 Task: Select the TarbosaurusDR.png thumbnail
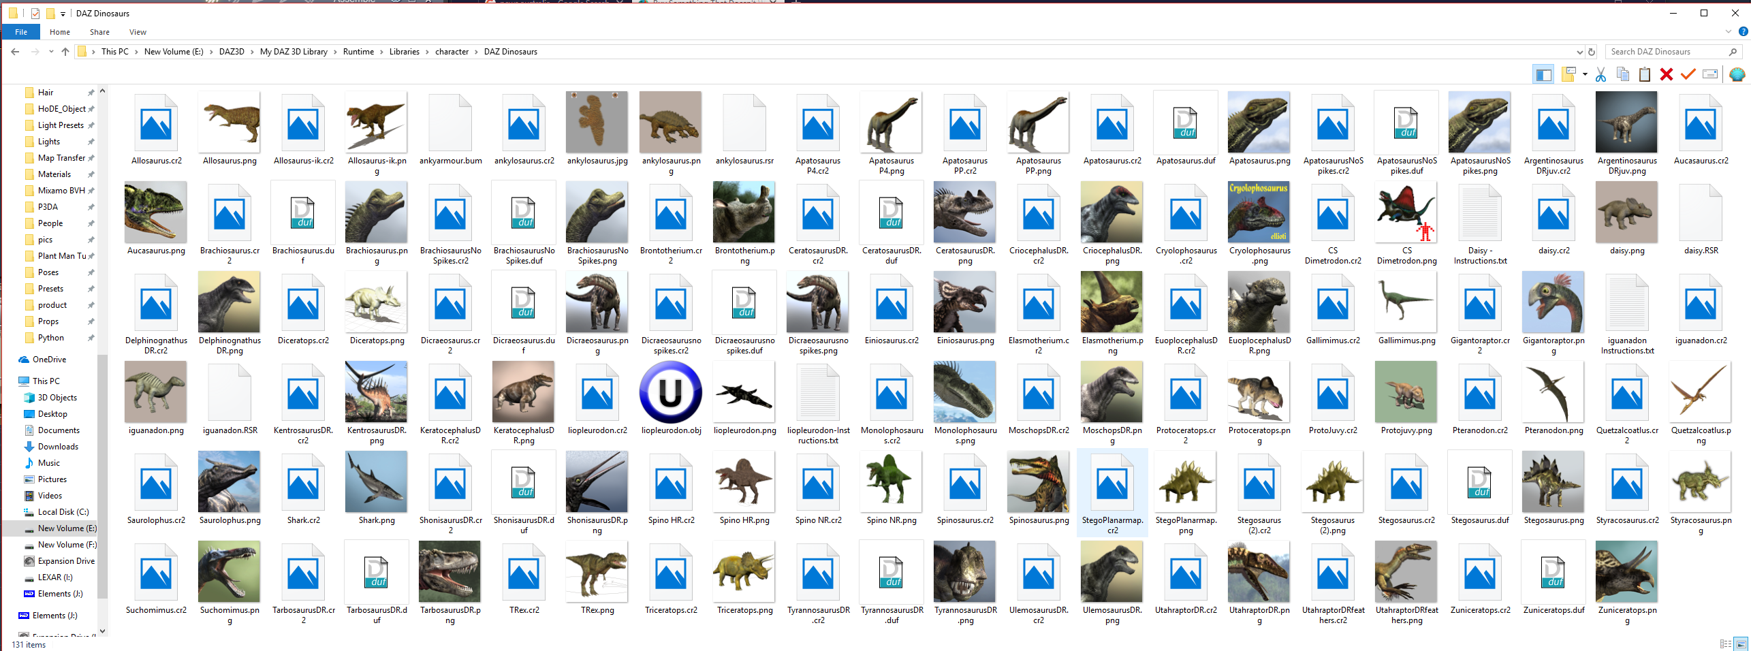450,572
